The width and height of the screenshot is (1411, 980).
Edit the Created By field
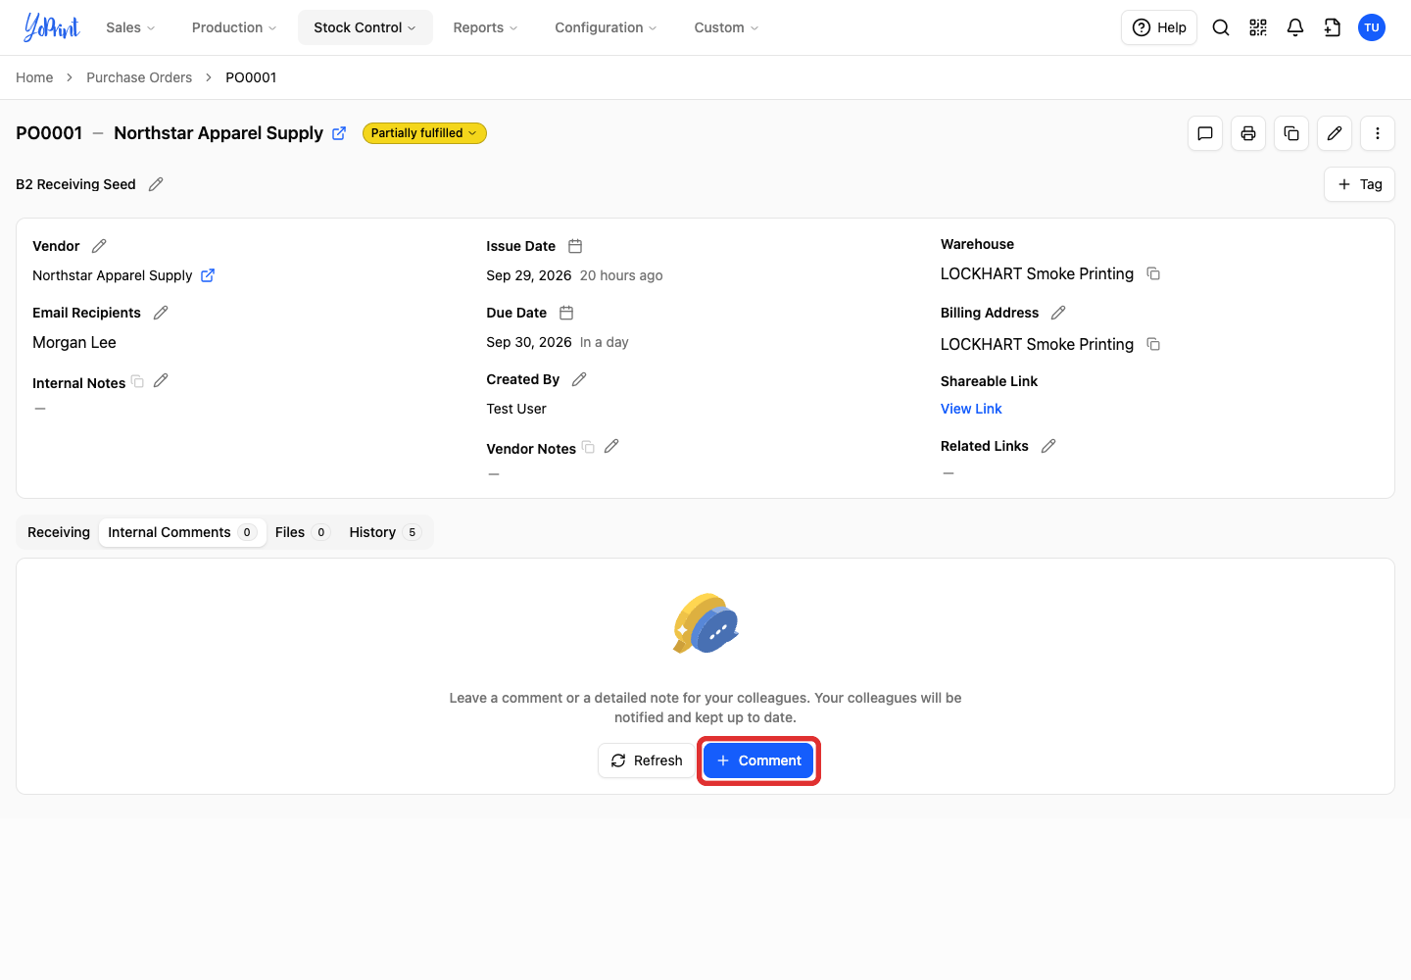[x=579, y=379]
